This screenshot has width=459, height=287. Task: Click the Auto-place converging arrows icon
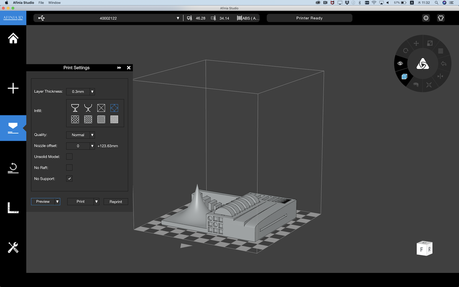[x=429, y=85]
